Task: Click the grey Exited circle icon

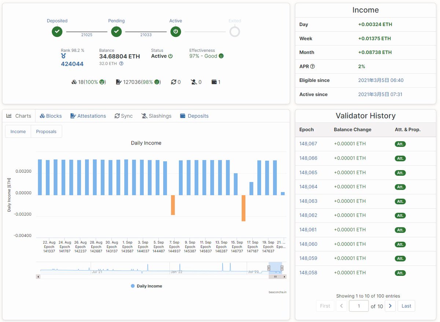Action: point(235,32)
